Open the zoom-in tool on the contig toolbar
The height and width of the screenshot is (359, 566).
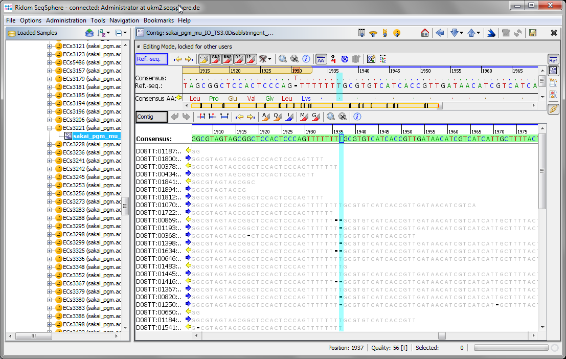point(331,117)
